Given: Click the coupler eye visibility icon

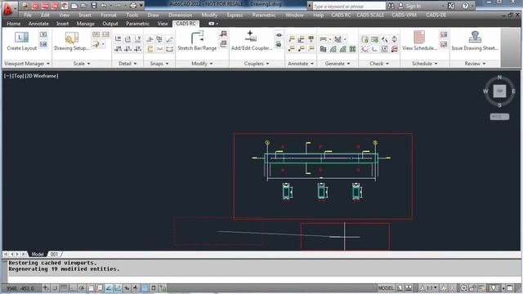Looking at the screenshot, I should (x=279, y=35).
